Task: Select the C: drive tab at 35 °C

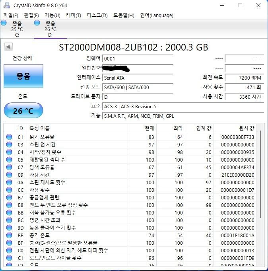Action: coord(17,29)
